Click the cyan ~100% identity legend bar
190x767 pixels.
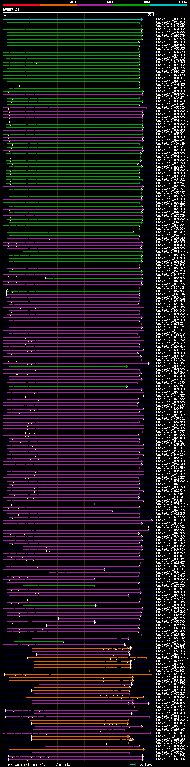(x=168, y=5)
